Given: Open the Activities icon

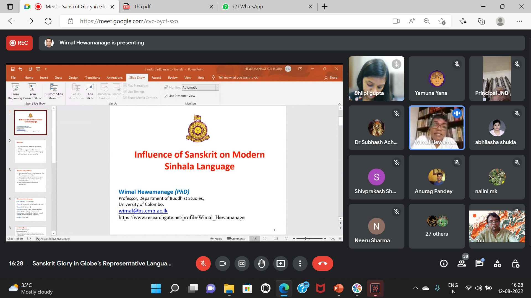Looking at the screenshot, I should 497,264.
